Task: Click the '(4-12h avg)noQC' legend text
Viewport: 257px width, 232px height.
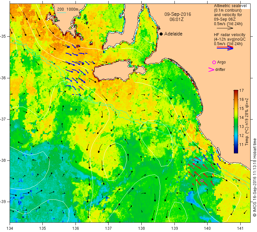Action: [230, 39]
